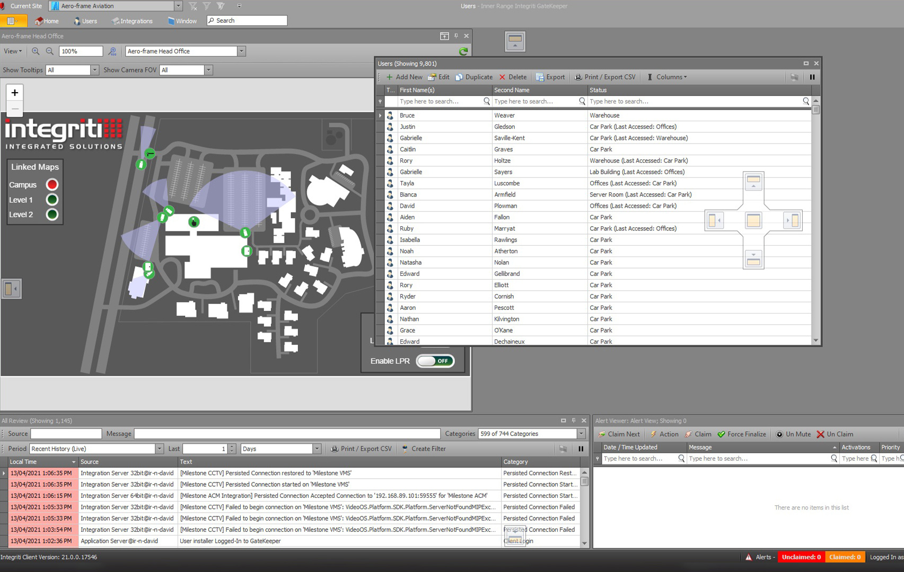Screen dimensions: 904x572
Task: Open the Categories filter dropdown
Action: [x=581, y=434]
